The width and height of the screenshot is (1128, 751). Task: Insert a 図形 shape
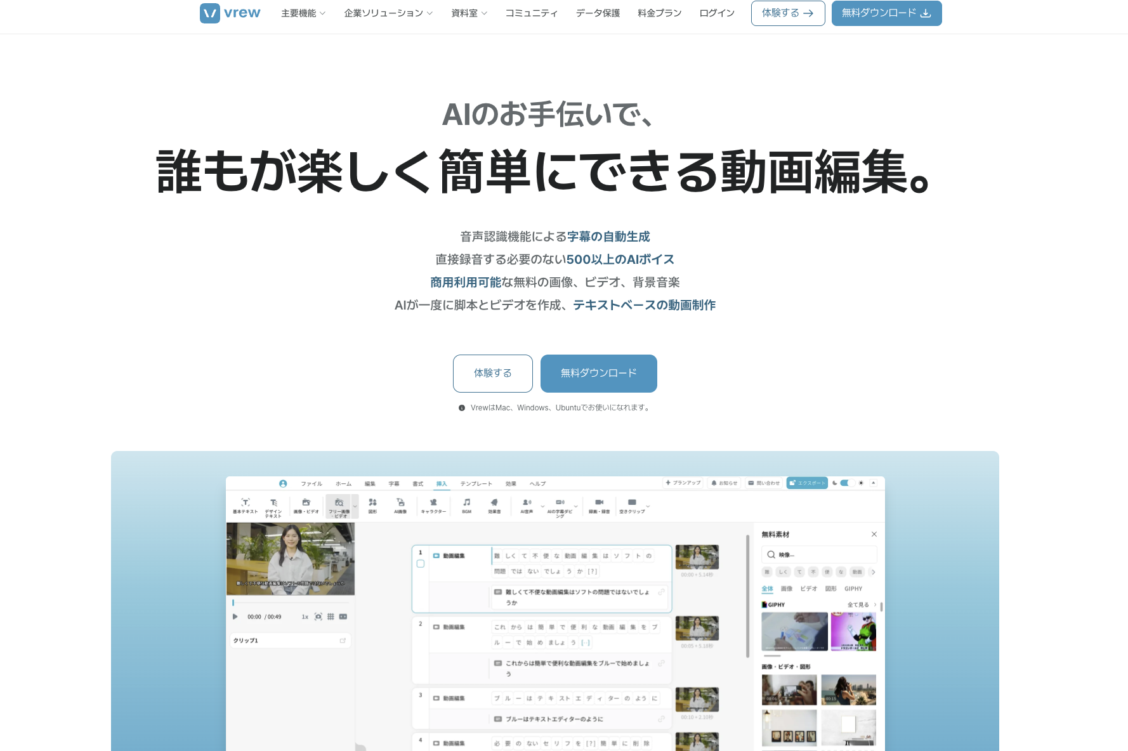(x=372, y=506)
